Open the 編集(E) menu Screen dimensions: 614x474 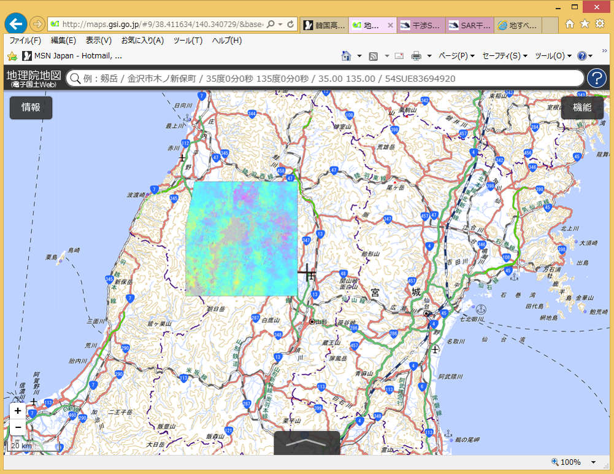tap(63, 41)
